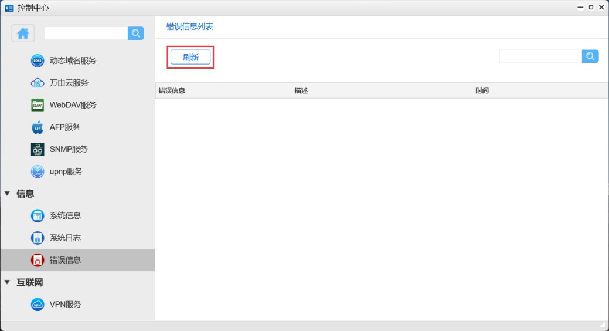Open the 系统信息 icon
The height and width of the screenshot is (331, 609).
[x=38, y=216]
